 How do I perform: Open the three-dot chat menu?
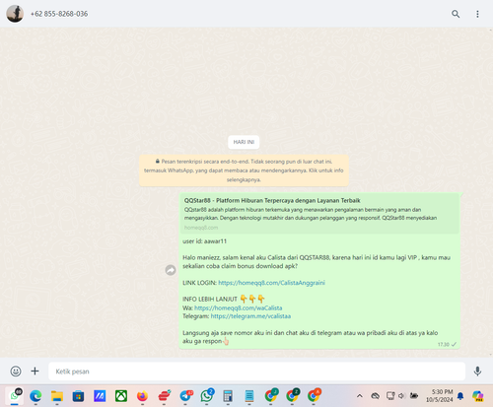click(477, 14)
